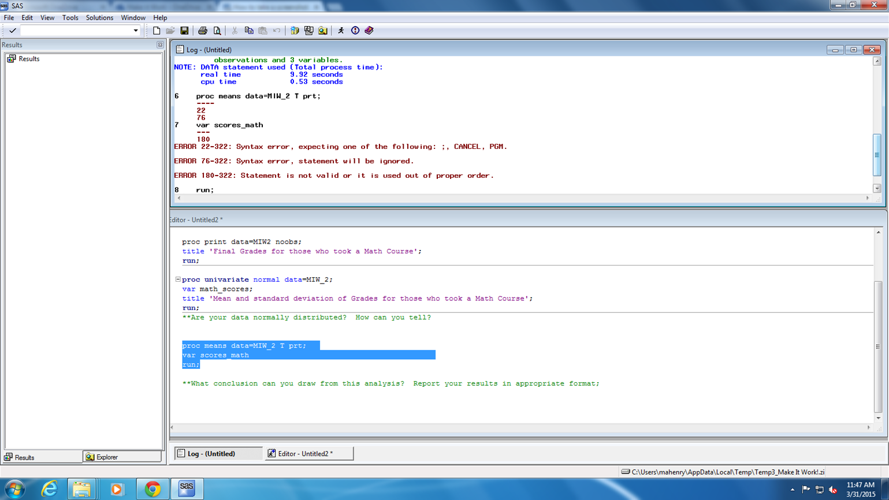Open SAS Help via the book icon
889x500 pixels.
point(369,31)
